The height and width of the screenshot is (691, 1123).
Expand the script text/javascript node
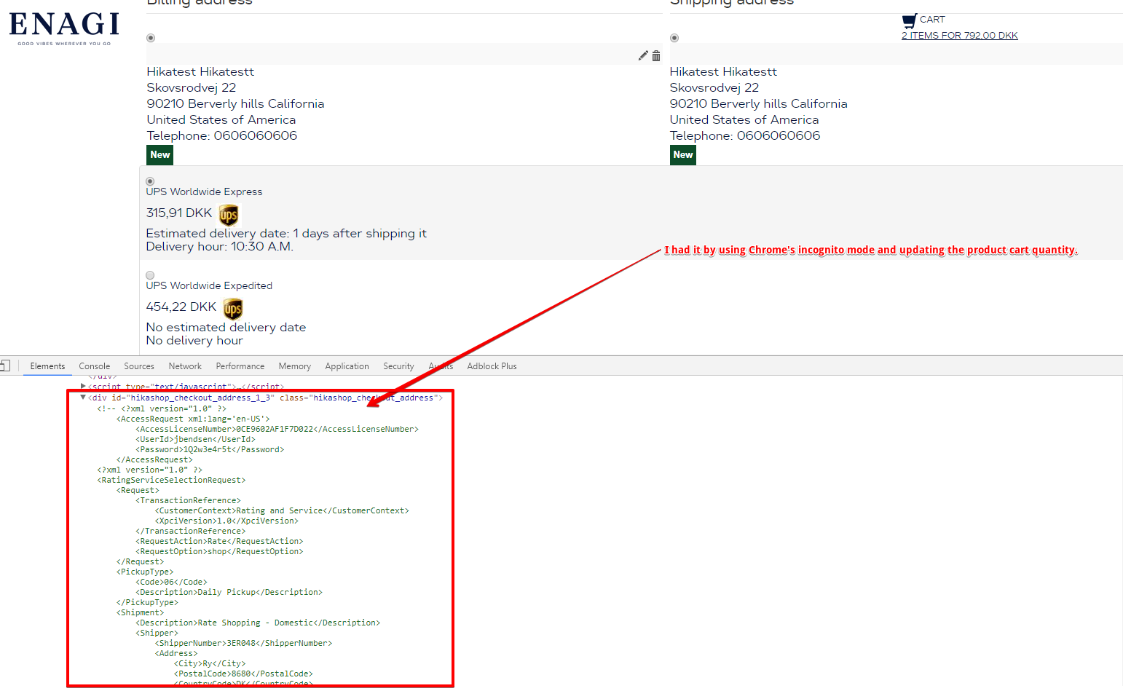pyautogui.click(x=83, y=386)
